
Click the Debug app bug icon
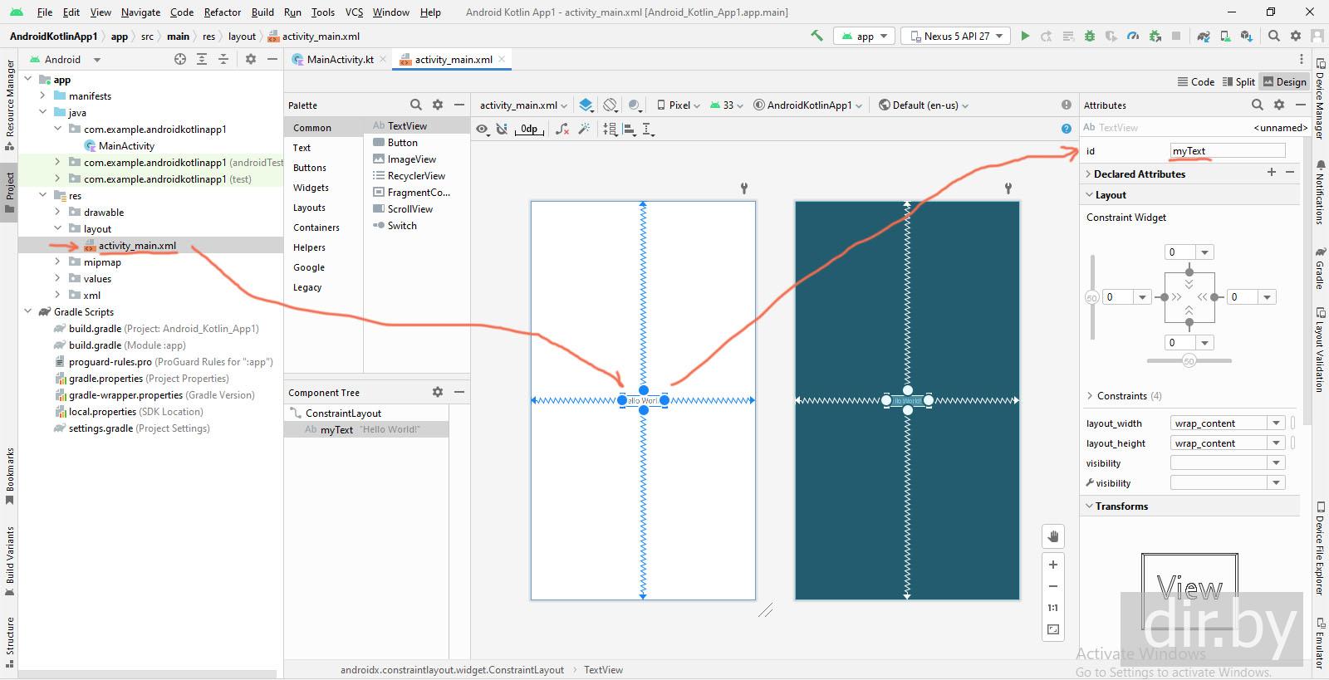click(1090, 36)
